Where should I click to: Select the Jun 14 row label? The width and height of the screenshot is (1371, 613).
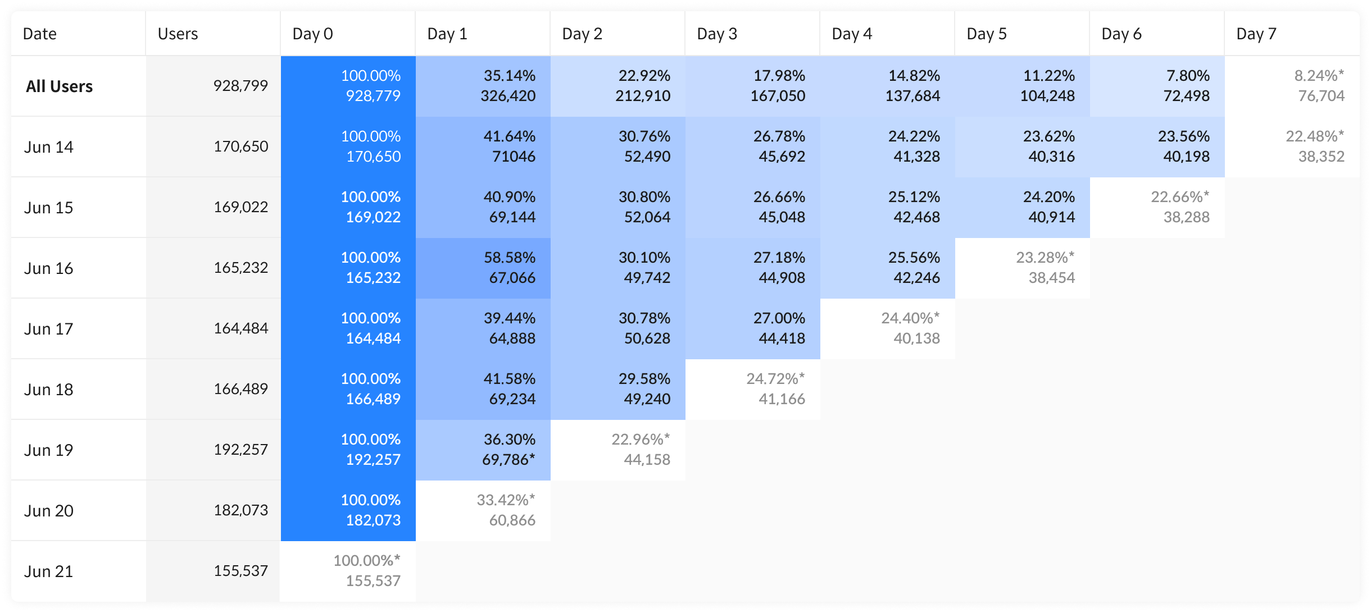tap(48, 147)
